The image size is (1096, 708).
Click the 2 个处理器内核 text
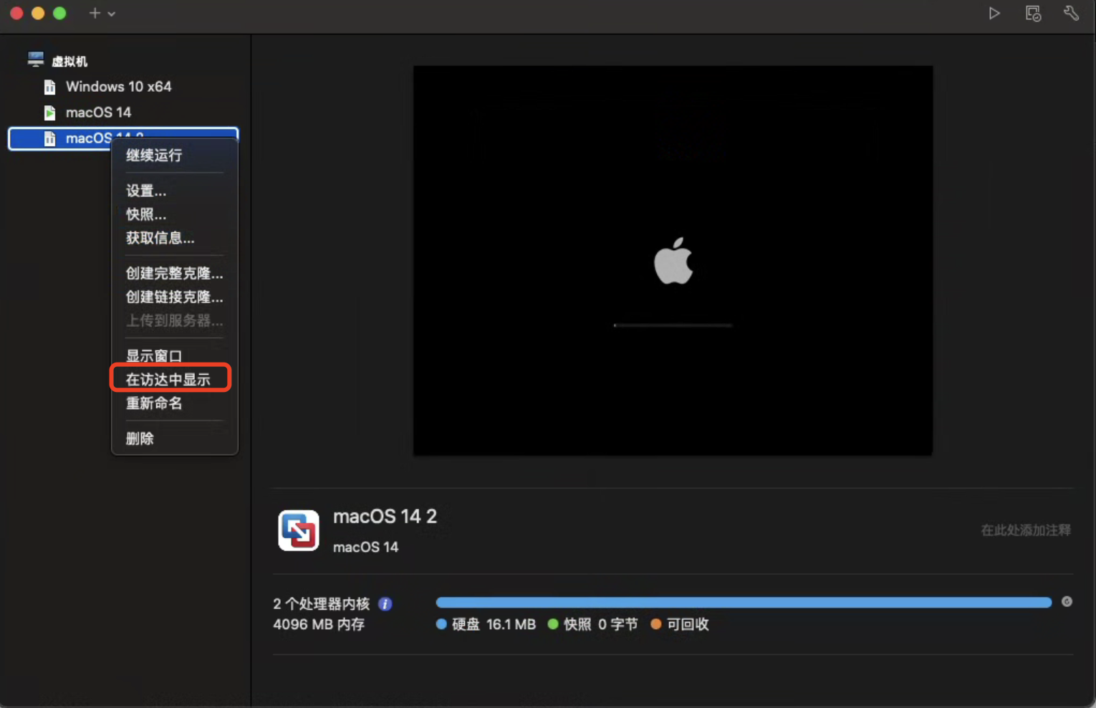tap(322, 604)
